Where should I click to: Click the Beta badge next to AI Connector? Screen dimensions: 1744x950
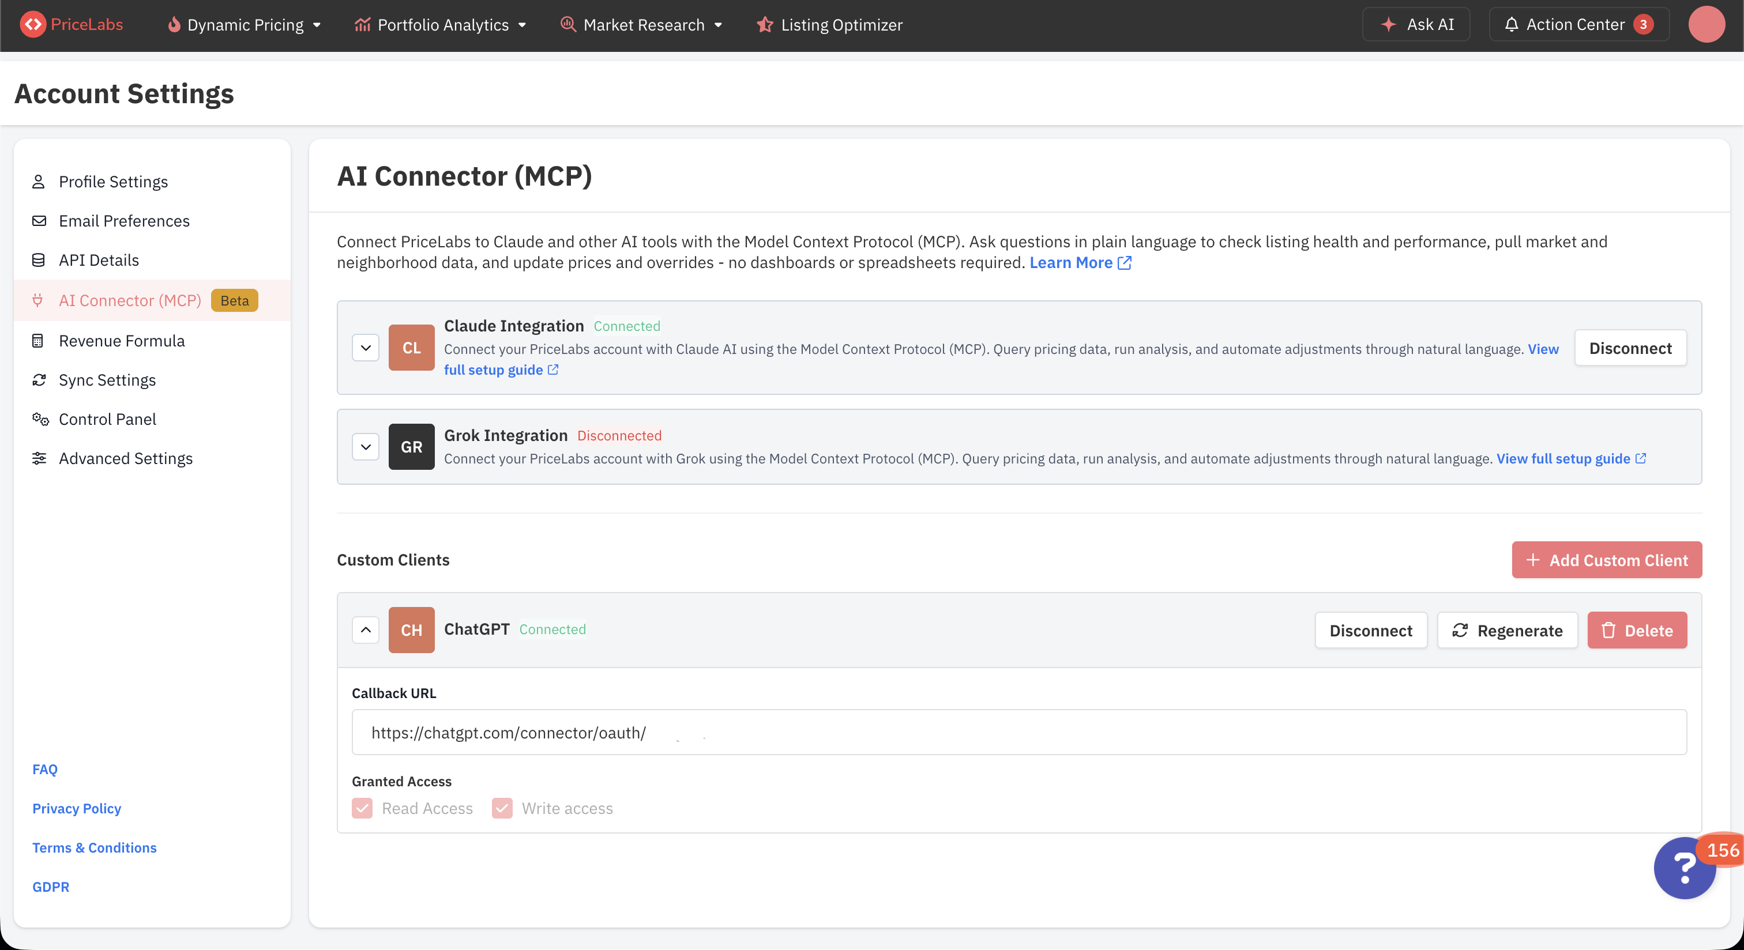pos(234,300)
